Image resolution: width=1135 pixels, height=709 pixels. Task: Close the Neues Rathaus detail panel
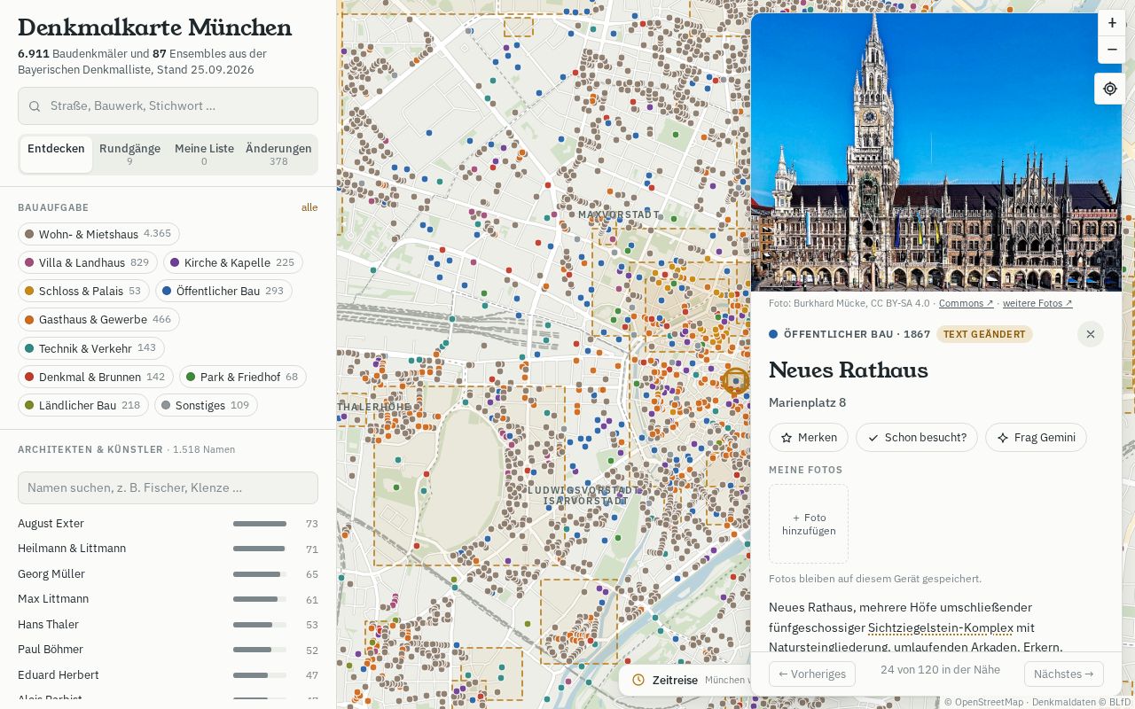[x=1091, y=334]
